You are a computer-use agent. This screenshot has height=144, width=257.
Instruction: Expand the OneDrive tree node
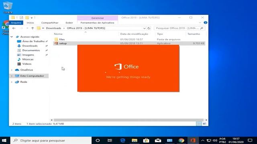tap(12, 70)
